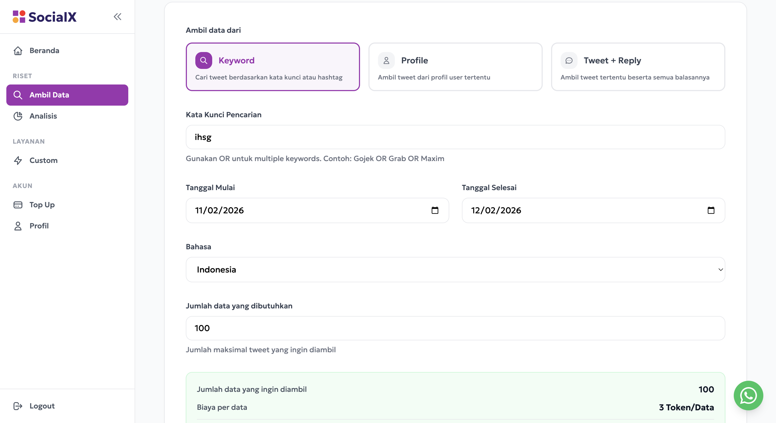776x423 pixels.
Task: Open the WhatsApp chat bubble
Action: pos(748,395)
